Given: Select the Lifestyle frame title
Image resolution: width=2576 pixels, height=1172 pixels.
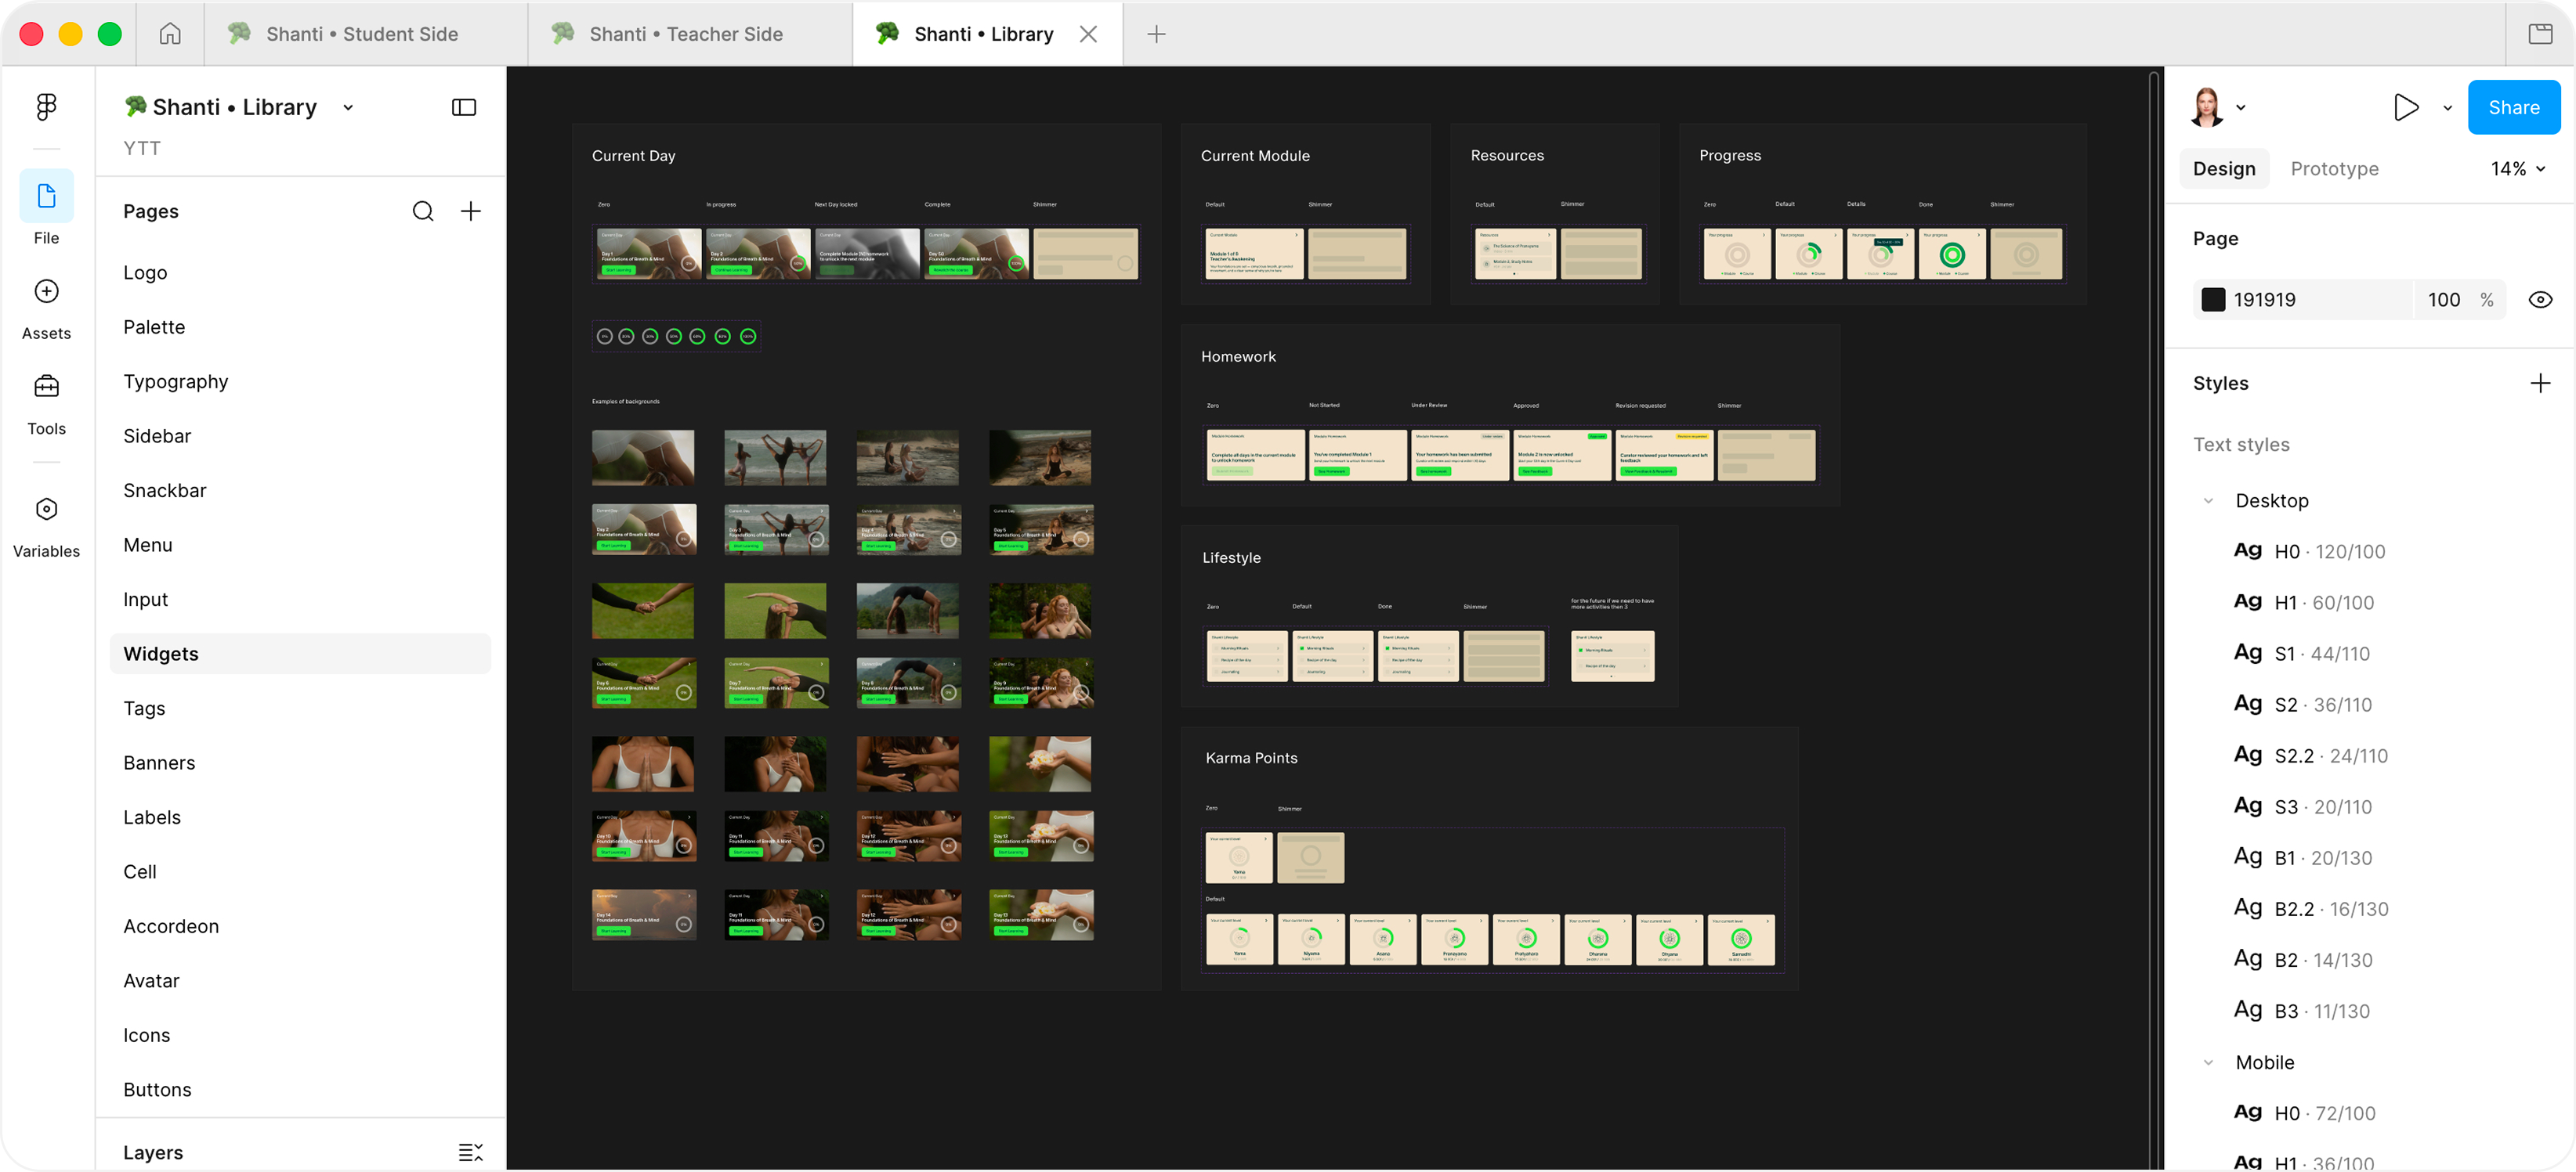Looking at the screenshot, I should tap(1231, 557).
